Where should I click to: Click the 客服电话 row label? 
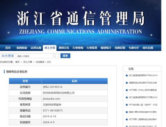[x=25, y=110]
